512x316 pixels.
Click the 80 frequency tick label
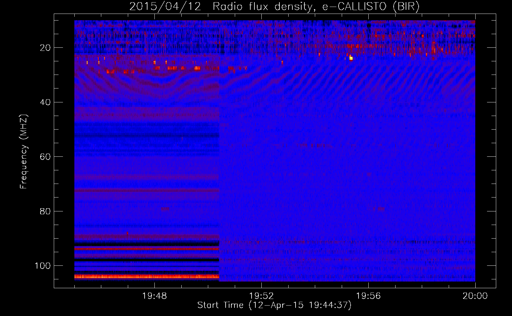pyautogui.click(x=45, y=211)
